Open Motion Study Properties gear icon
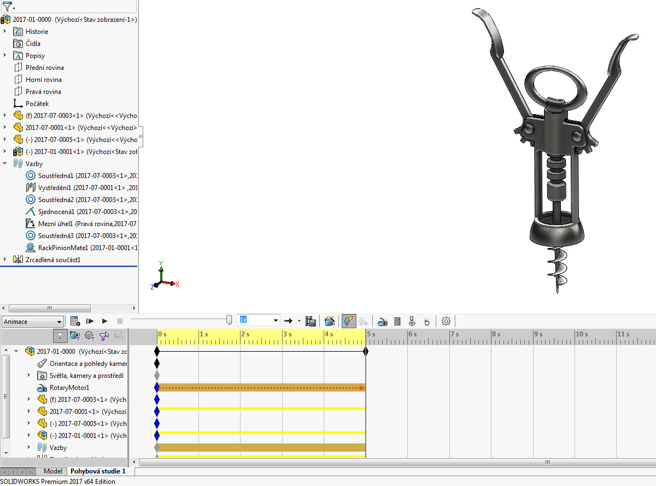 coord(446,321)
